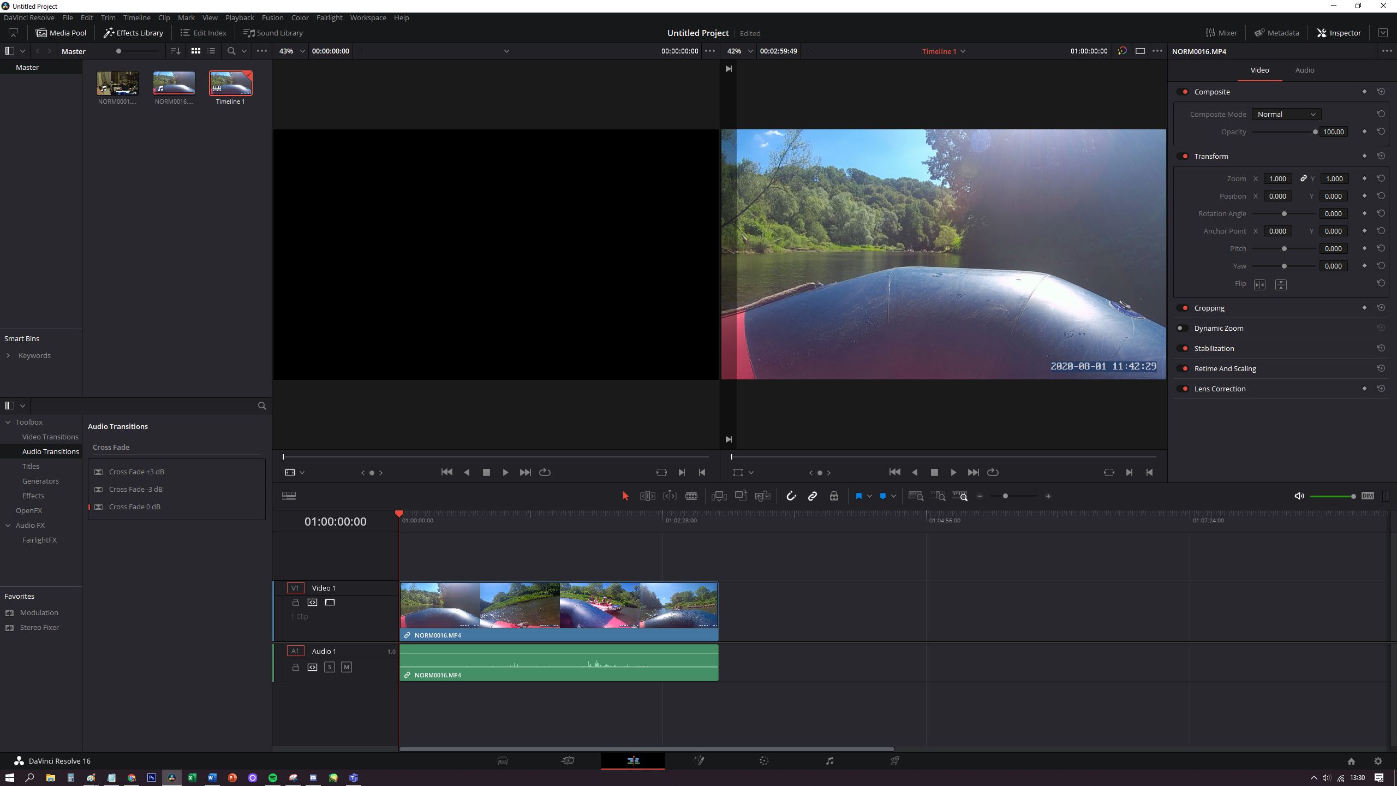Toggle linked selection chain icon
This screenshot has height=786, width=1397.
[812, 496]
